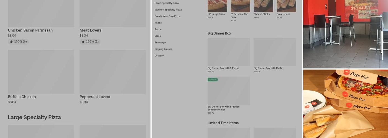Click the 14" Large Pizza item label

(216, 14)
